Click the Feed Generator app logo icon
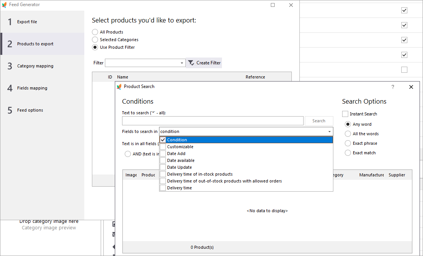This screenshot has width=423, height=256. (4, 5)
